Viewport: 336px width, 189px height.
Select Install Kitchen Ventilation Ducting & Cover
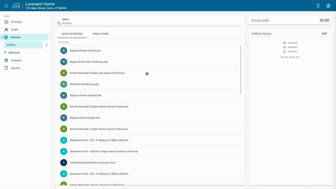(x=92, y=163)
